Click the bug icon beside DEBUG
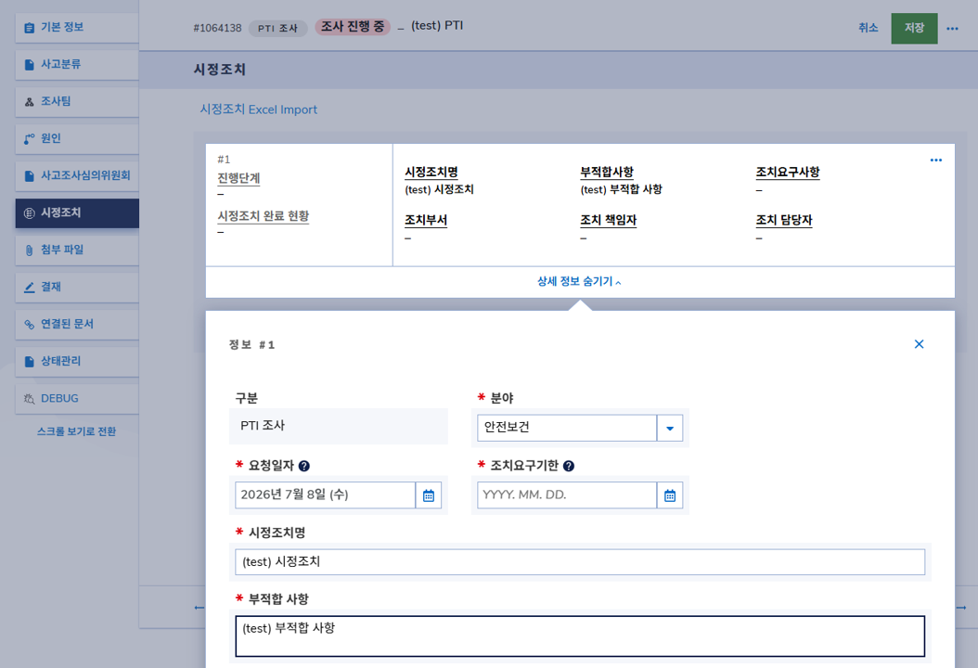Viewport: 978px width, 668px height. [30, 399]
